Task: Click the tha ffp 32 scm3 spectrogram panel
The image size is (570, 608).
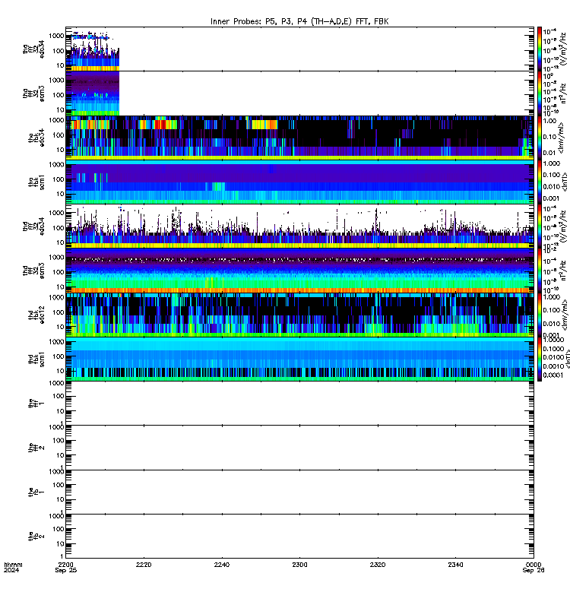Action: [299, 93]
